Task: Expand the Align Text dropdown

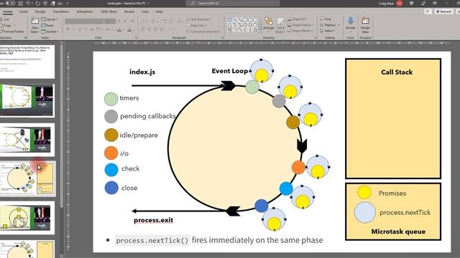Action: click(196, 26)
